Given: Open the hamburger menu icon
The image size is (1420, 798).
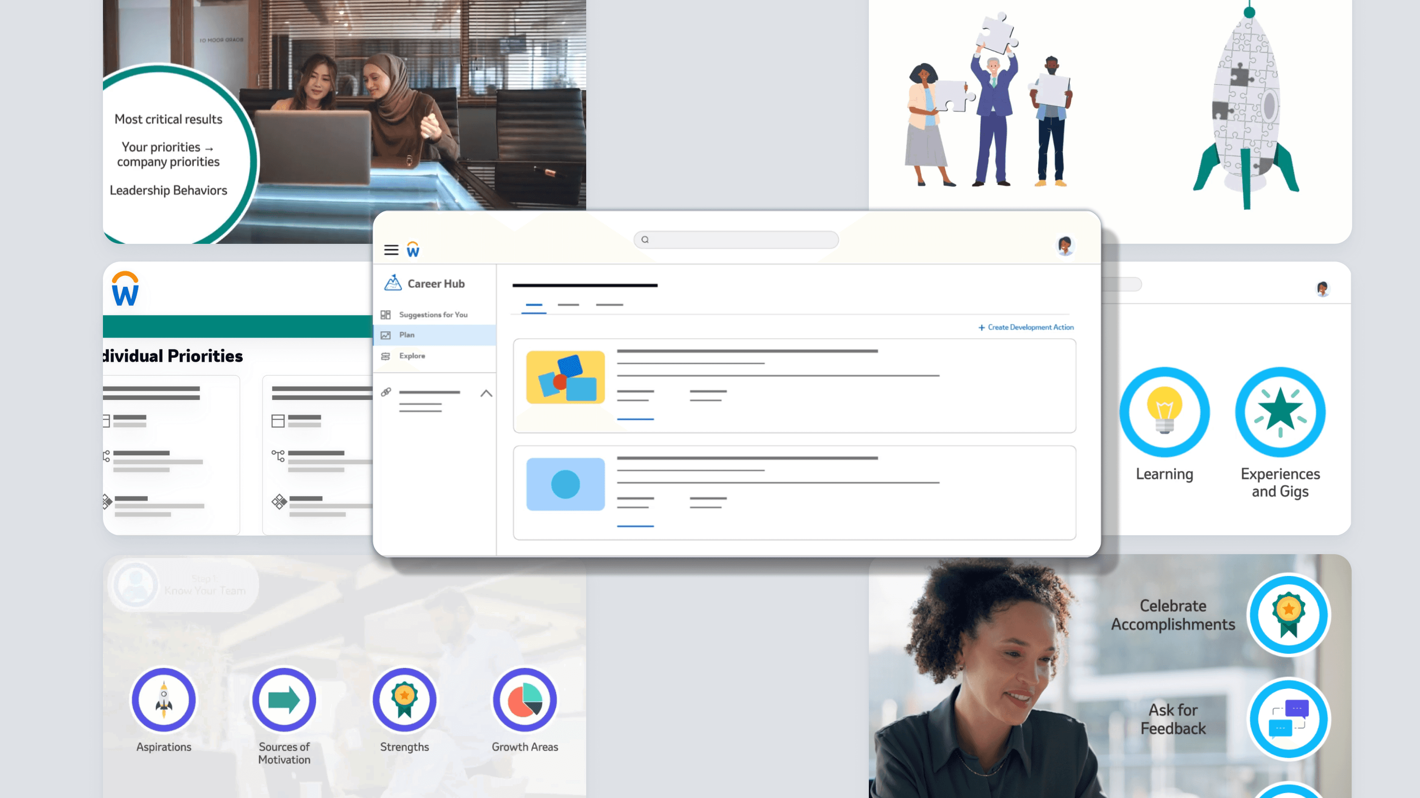Looking at the screenshot, I should pos(391,250).
